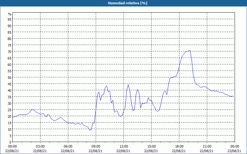Screen dimensions: 247x154
Task: Pick the "0" y-axis origin label
Action: point(10,142)
